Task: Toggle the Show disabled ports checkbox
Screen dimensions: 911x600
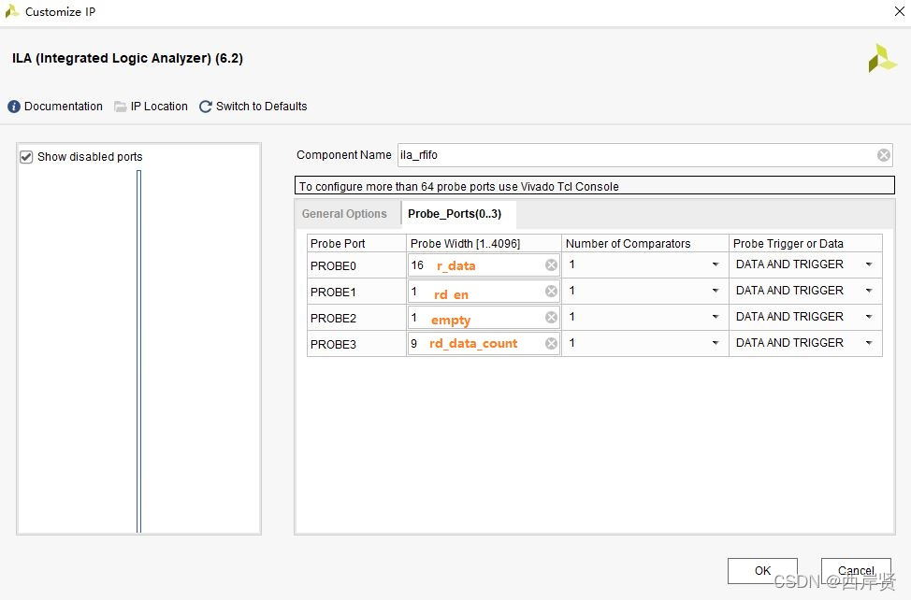Action: point(26,157)
